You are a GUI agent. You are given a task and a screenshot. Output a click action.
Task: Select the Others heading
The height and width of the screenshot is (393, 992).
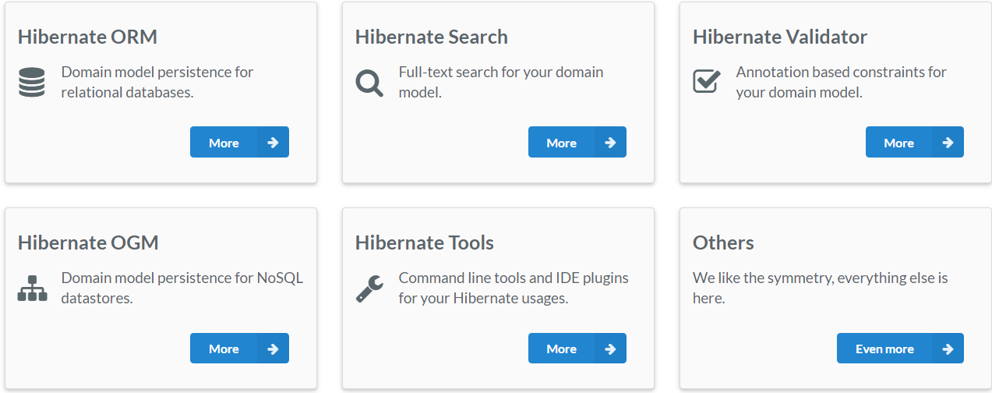click(723, 243)
